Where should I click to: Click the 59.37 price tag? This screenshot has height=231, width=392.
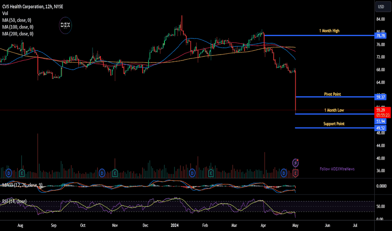tap(381, 97)
